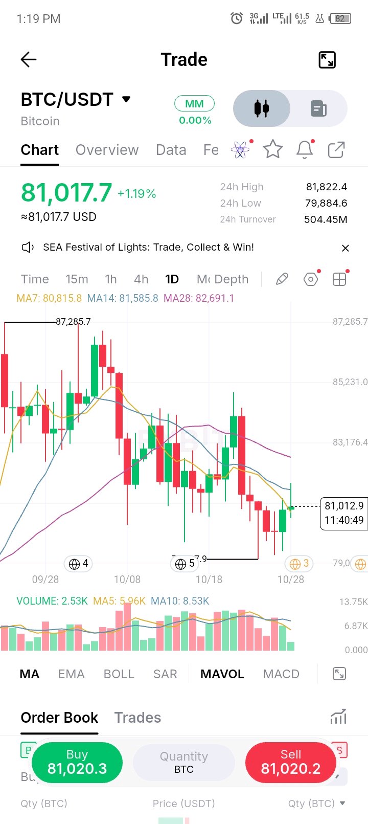Open chart drawing pencil tool
This screenshot has width=368, height=824.
pyautogui.click(x=282, y=279)
